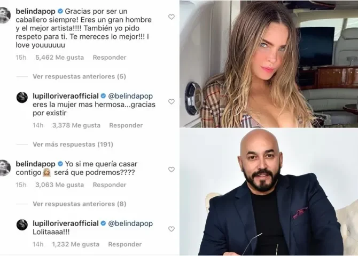
Task: Open lupilloriveraofficial avatar on first reply
Action: pos(22,98)
